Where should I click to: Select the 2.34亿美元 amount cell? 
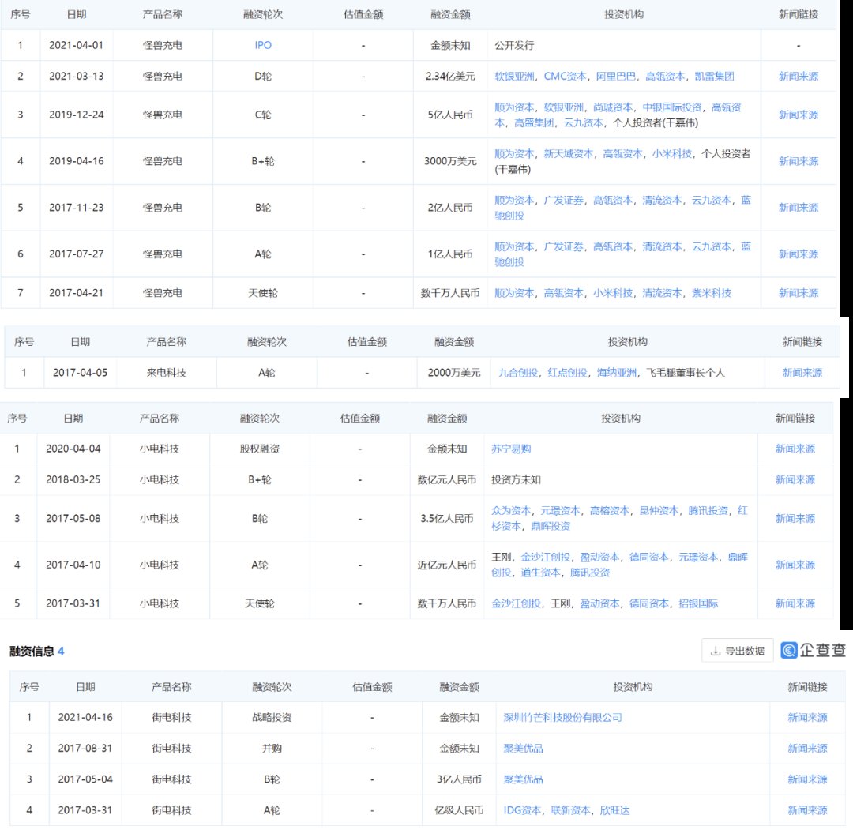click(450, 76)
